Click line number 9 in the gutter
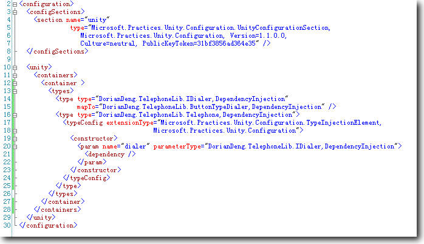The height and width of the screenshot is (244, 424). [9, 59]
